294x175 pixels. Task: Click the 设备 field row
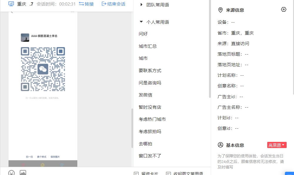pyautogui.click(x=226, y=22)
